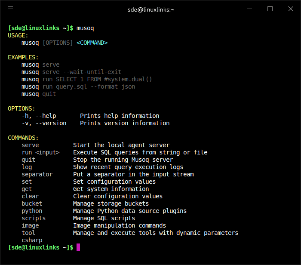This screenshot has width=301, height=265.
Task: Click the 'separator' command name
Action: coord(37,175)
